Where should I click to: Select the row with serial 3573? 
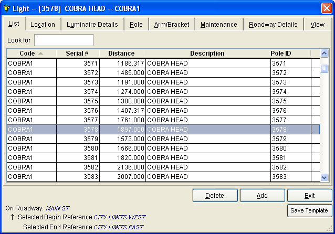(x=163, y=82)
